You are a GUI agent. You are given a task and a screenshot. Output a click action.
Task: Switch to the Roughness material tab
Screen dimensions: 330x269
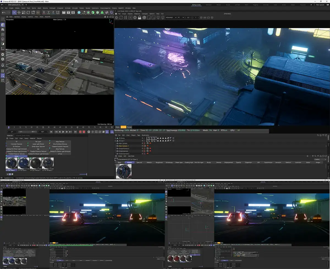coord(159,163)
